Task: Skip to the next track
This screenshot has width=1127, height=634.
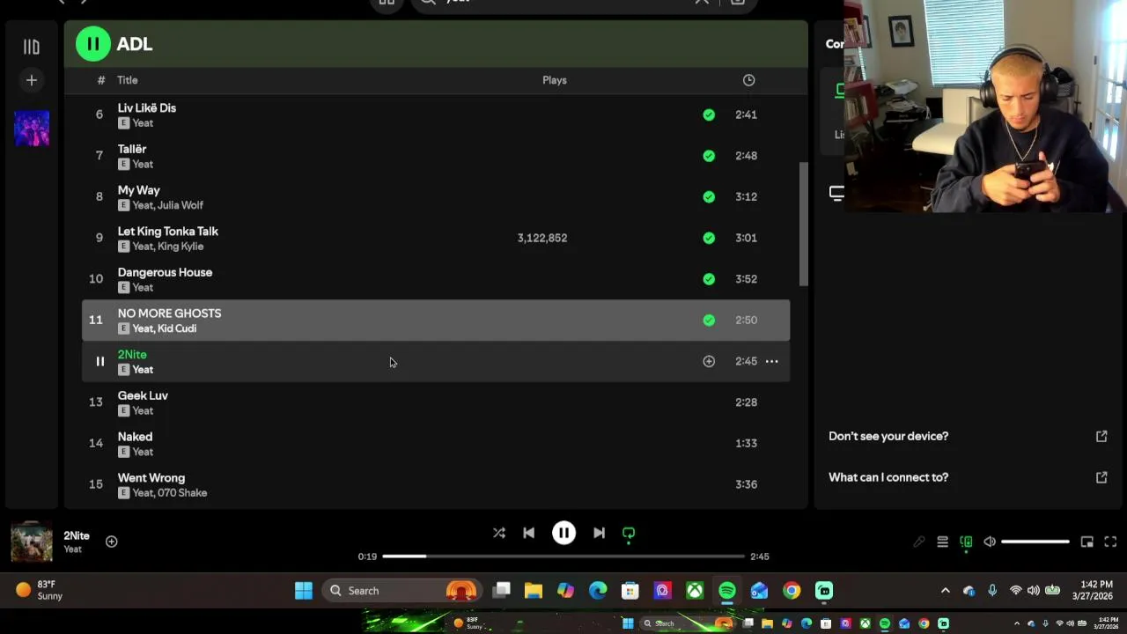Action: coord(599,533)
